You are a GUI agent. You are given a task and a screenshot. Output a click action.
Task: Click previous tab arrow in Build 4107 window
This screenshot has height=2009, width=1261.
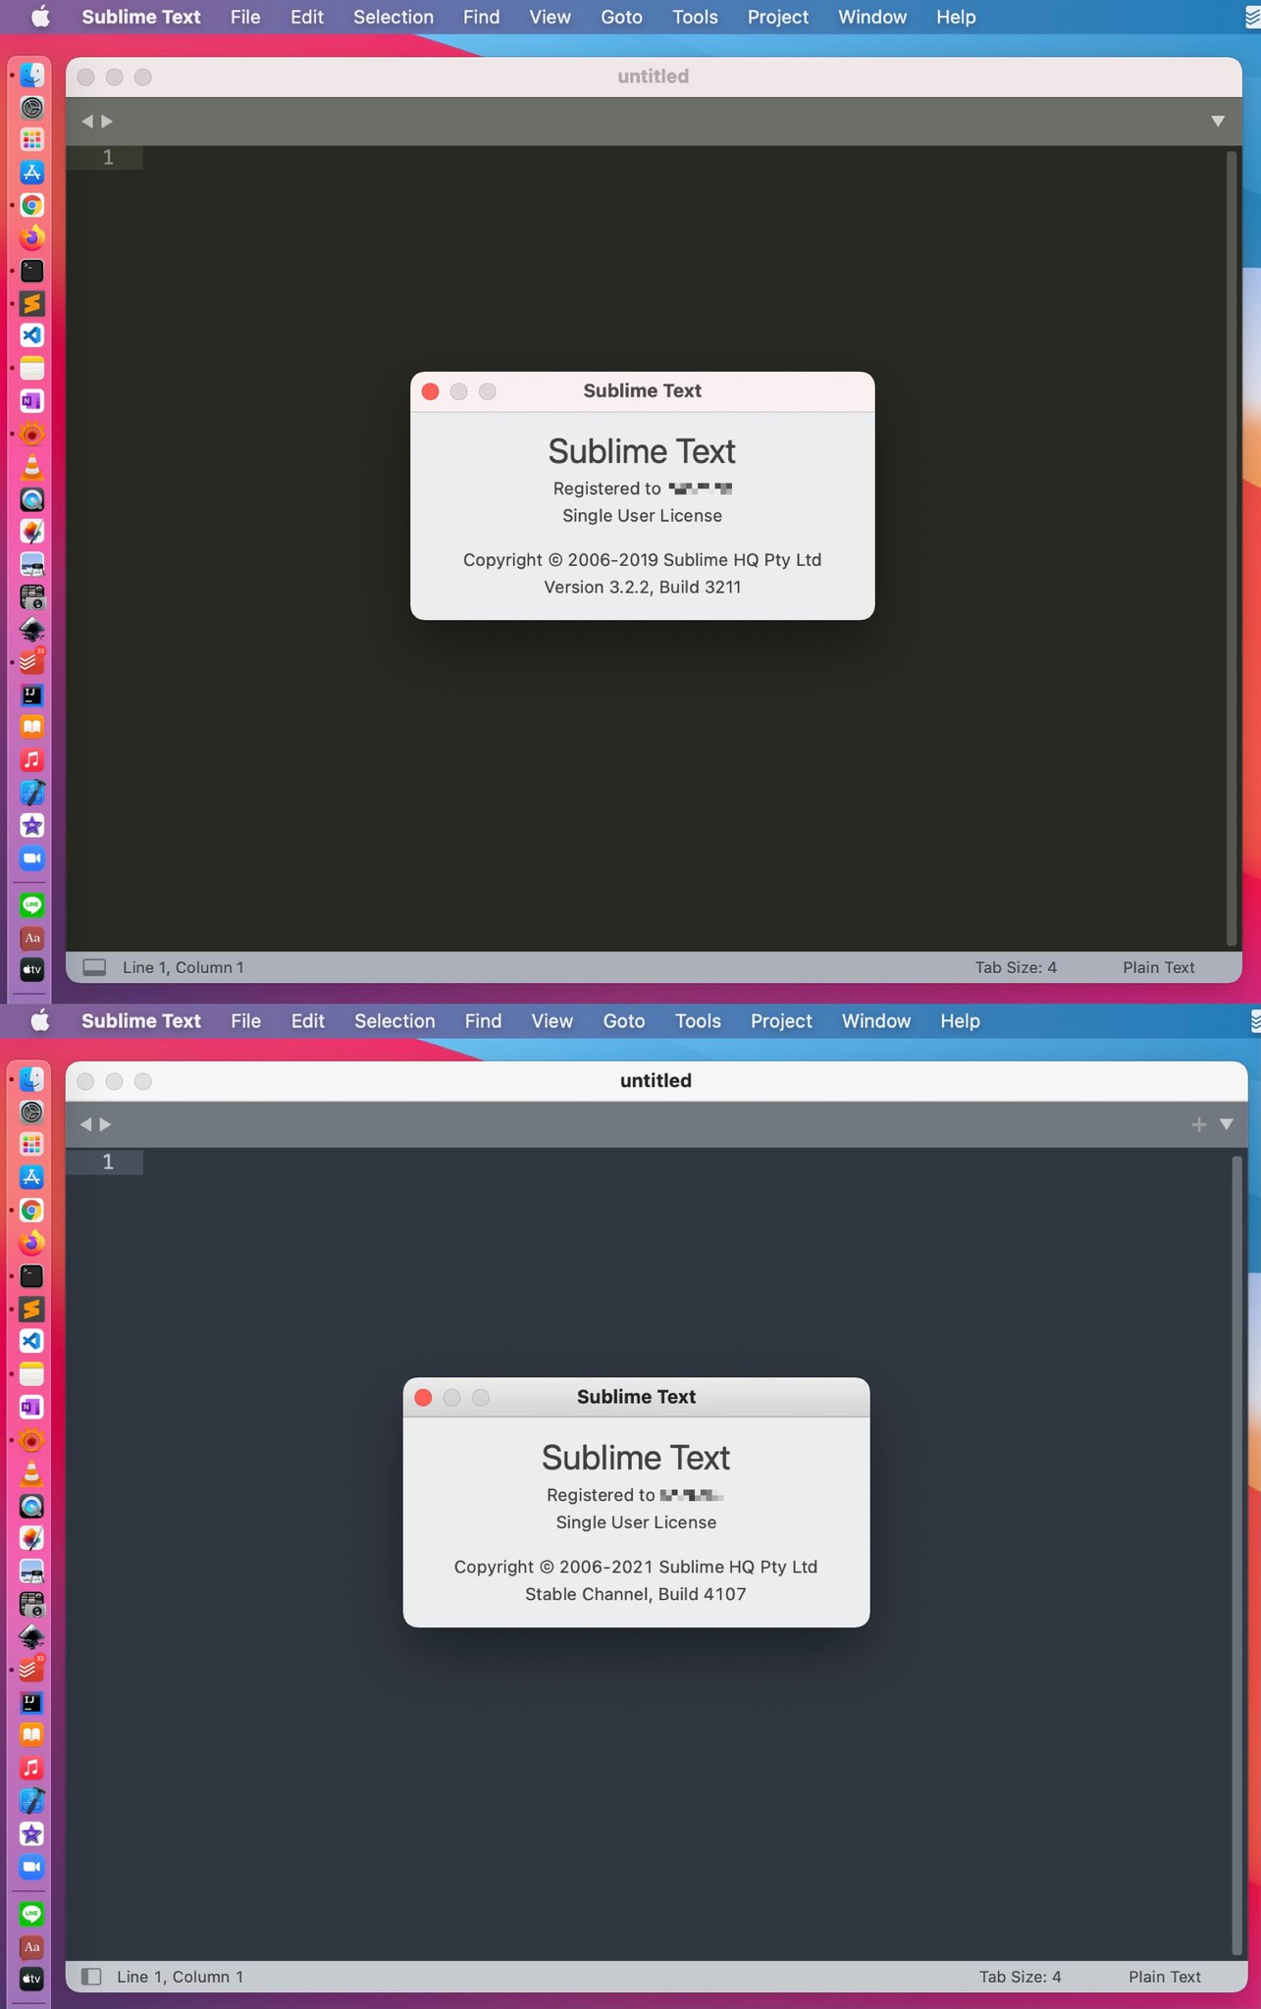[x=85, y=1124]
